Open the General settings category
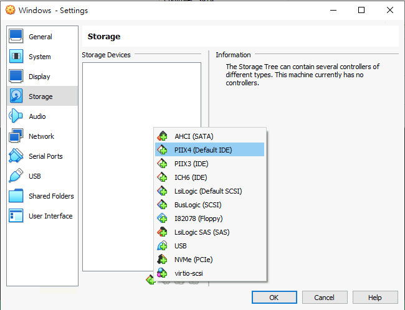Viewport: 405px width, 310px height. (x=40, y=37)
